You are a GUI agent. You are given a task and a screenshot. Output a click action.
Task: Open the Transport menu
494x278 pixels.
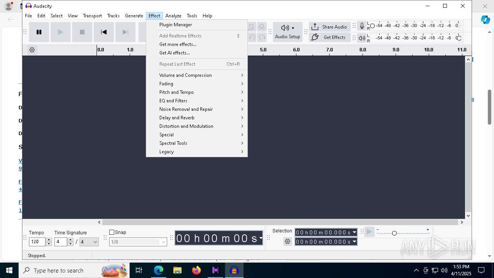(92, 16)
